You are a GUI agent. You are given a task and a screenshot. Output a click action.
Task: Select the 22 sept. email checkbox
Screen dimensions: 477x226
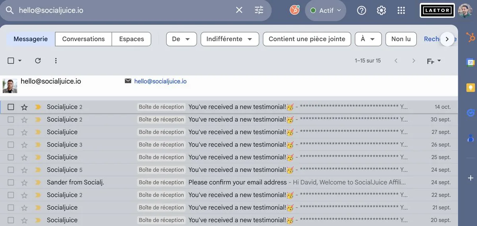click(x=11, y=195)
